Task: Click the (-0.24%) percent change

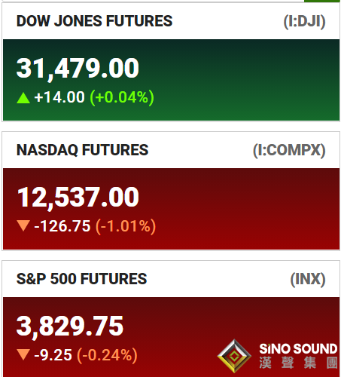Action: pyautogui.click(x=108, y=355)
